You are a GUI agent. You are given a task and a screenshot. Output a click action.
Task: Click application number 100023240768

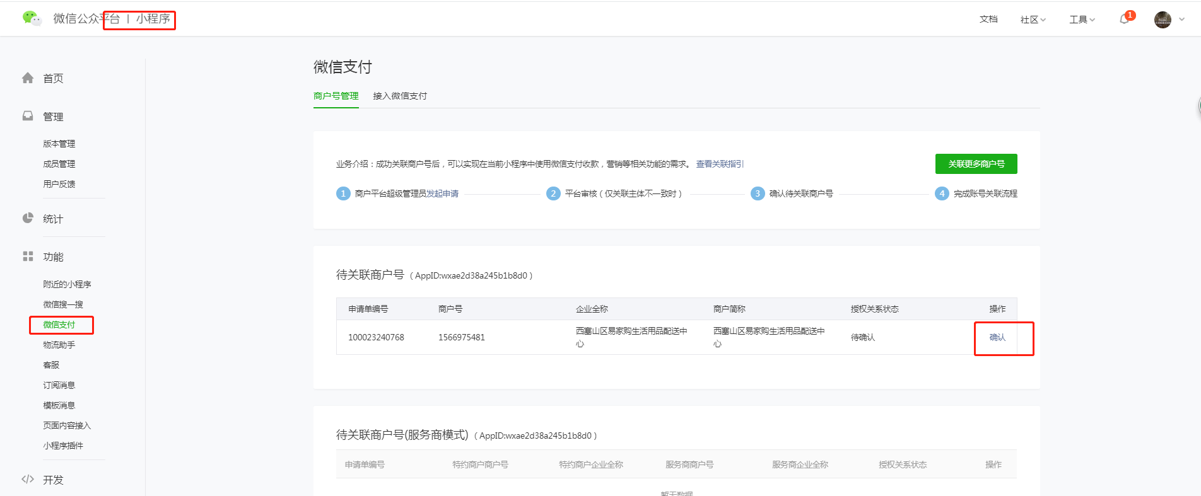pos(376,337)
